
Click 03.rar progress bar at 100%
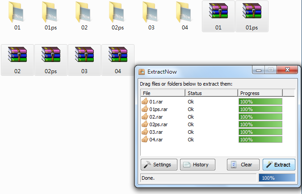[260, 132]
